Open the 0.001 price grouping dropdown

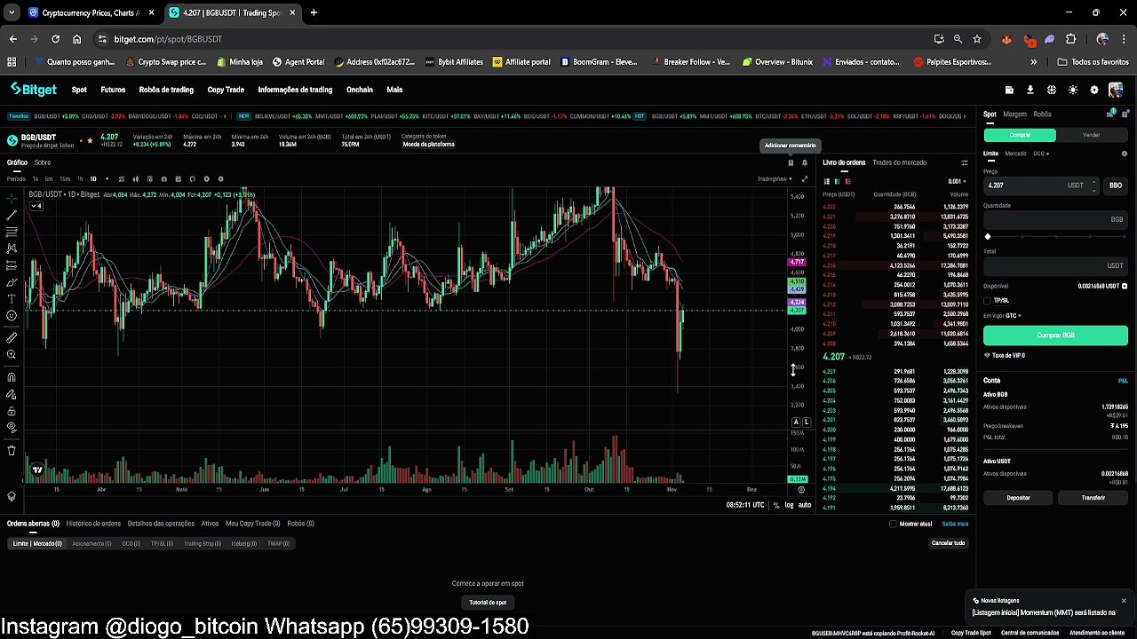[958, 181]
